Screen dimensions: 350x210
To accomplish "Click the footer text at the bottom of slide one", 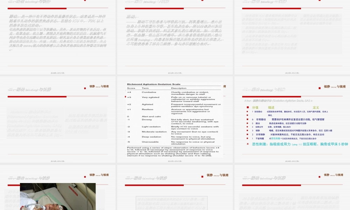I will coord(58,73).
